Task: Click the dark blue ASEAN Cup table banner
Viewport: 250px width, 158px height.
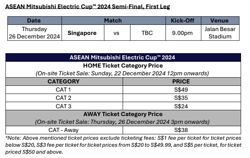Action: pyautogui.click(x=122, y=57)
